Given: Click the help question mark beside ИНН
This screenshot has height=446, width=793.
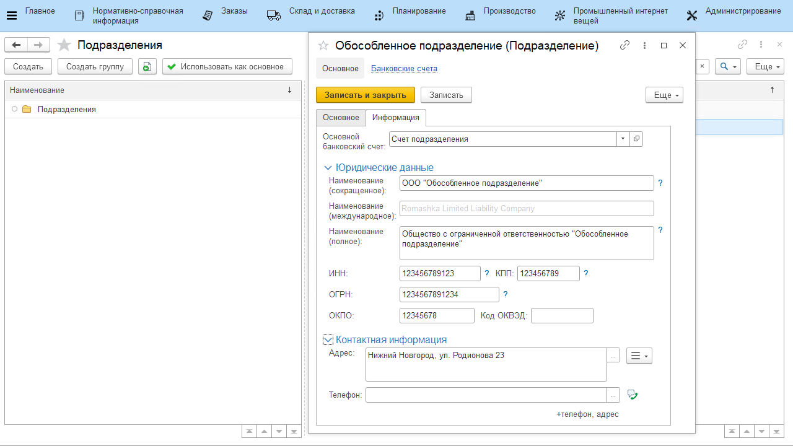Looking at the screenshot, I should pos(487,273).
